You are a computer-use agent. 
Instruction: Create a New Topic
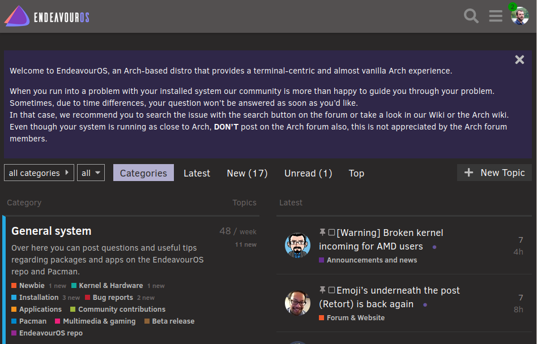[495, 173]
